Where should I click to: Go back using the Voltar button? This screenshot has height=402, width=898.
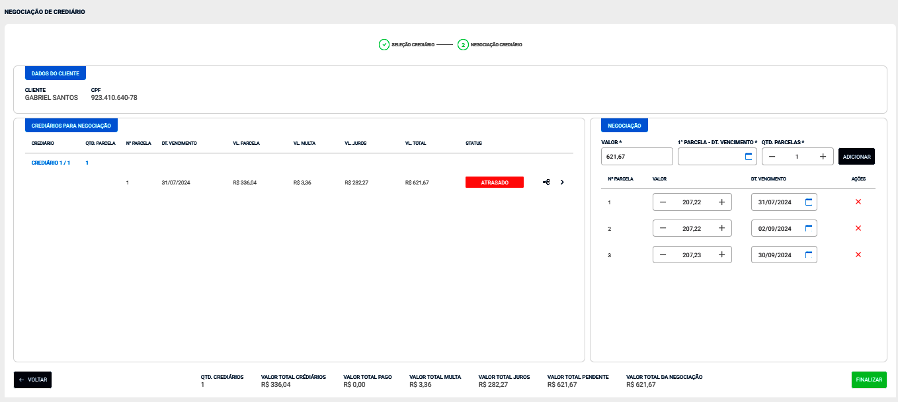33,380
